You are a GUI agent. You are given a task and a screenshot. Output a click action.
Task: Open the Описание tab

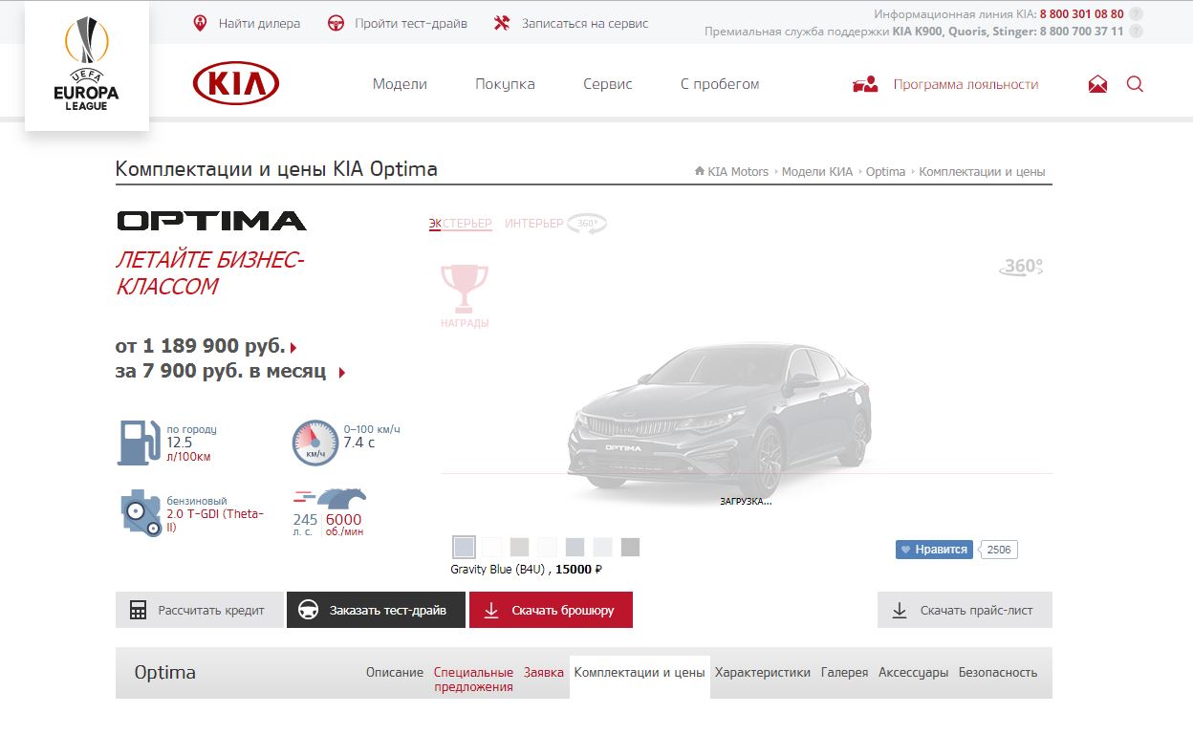[x=395, y=673]
